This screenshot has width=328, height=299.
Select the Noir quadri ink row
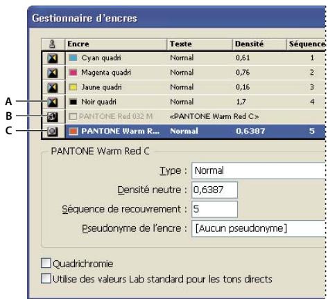pyautogui.click(x=184, y=102)
